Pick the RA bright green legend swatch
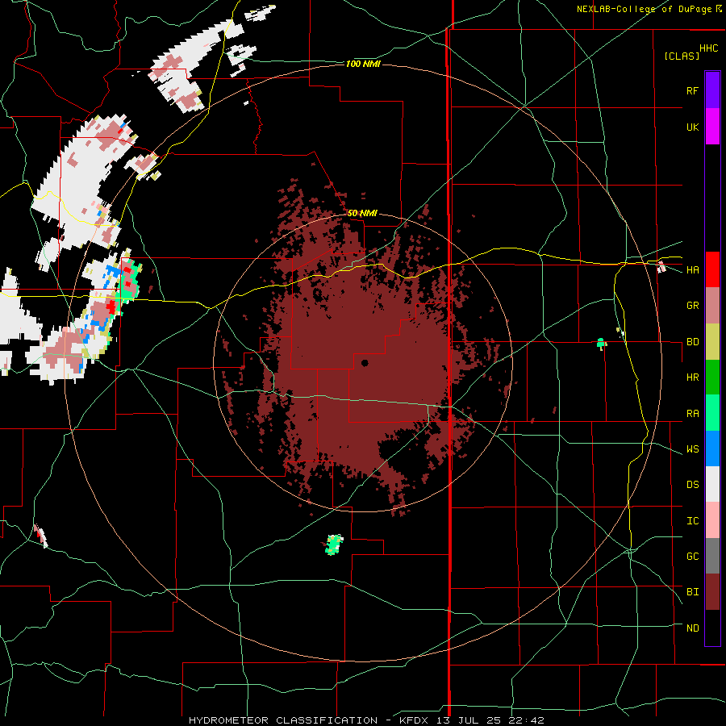 click(712, 413)
